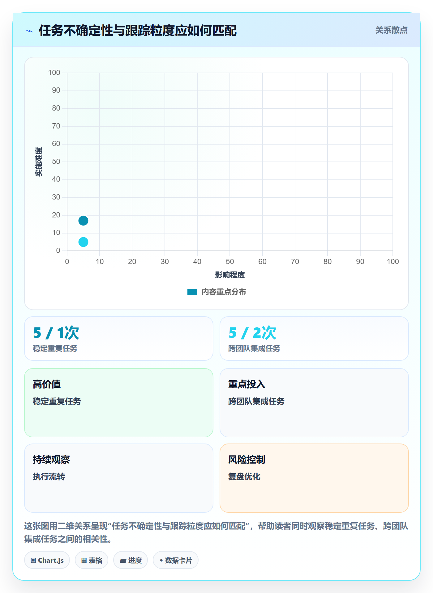Screen dimensions: 433x593
Task: Click the 表格 tag chip
Action: [x=92, y=560]
